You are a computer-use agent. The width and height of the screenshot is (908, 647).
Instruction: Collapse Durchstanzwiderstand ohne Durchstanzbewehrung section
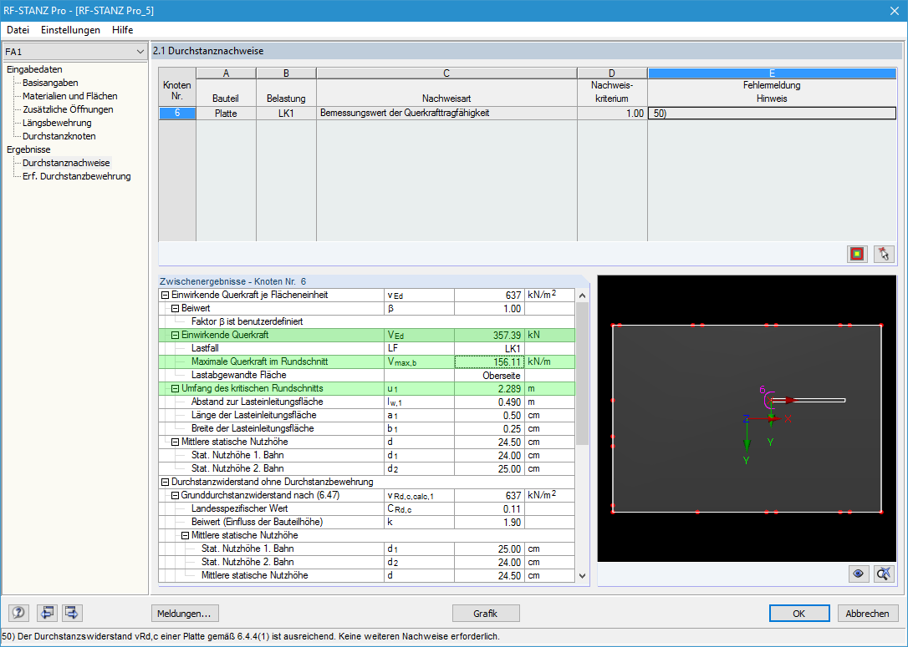[x=165, y=482]
